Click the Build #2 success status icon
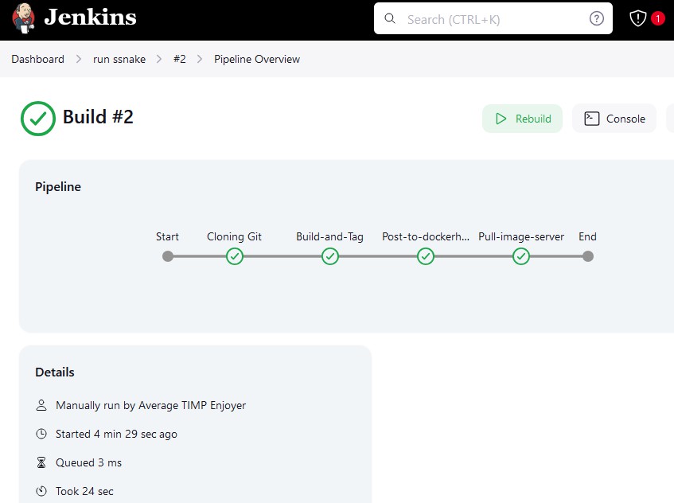 38,119
